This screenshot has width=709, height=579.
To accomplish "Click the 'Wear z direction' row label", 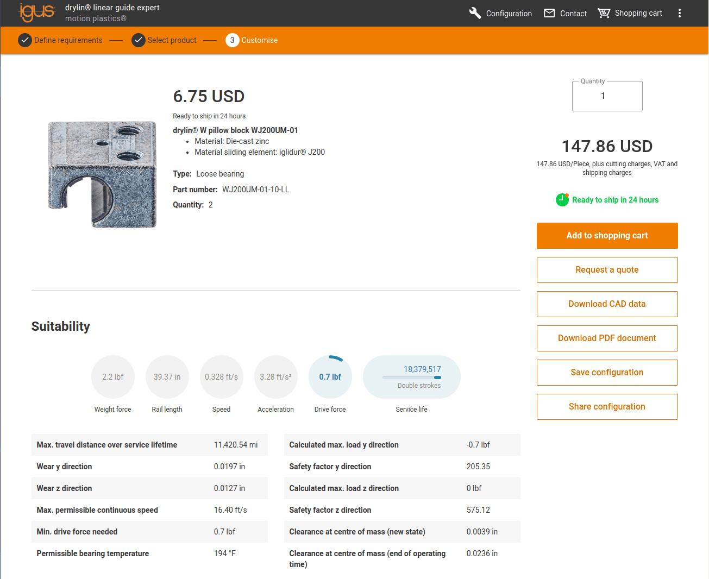I will [x=65, y=488].
